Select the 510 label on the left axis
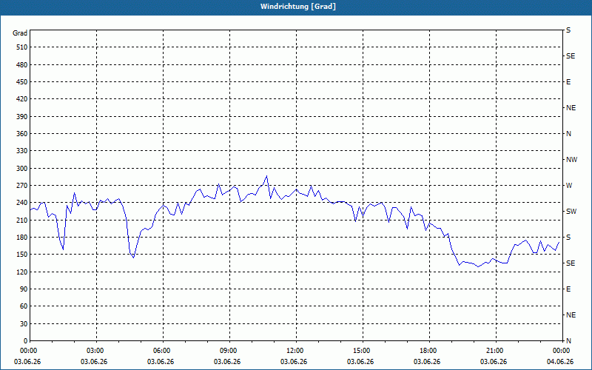Image resolution: width=592 pixels, height=370 pixels. point(22,47)
